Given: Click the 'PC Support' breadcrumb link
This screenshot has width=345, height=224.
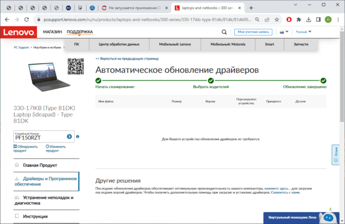Looking at the screenshot, I should pos(21,48).
